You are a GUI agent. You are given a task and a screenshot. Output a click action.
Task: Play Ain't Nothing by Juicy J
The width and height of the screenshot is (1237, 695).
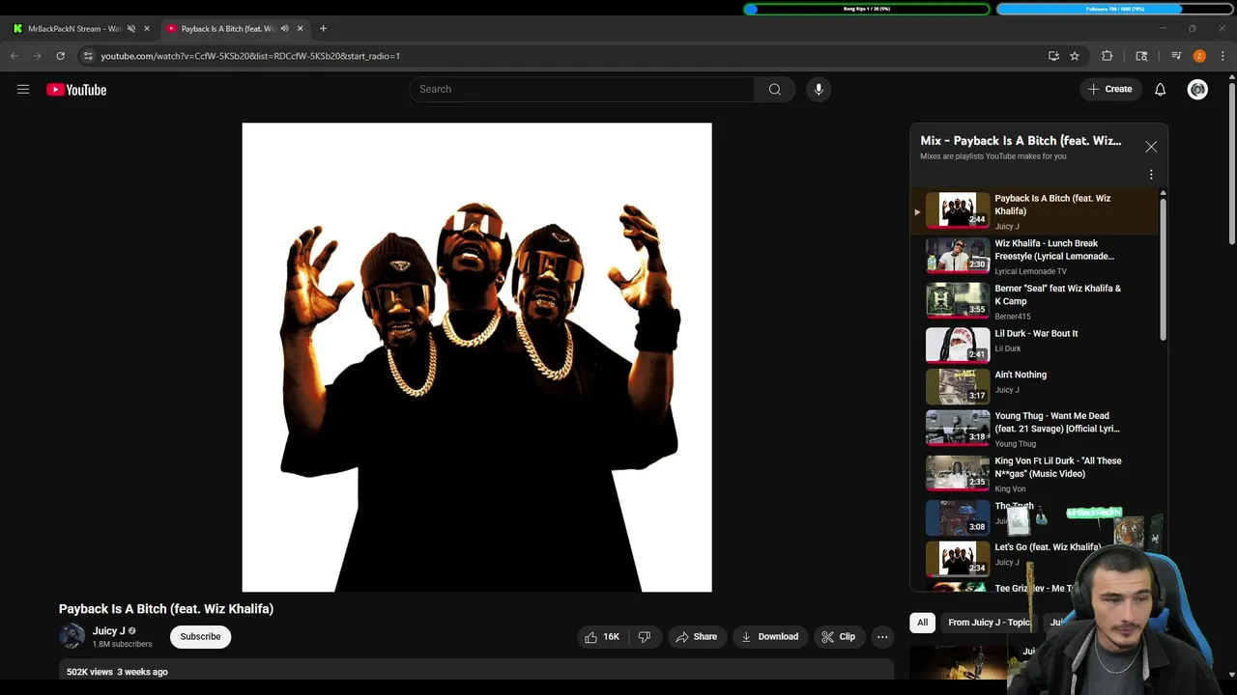click(x=1036, y=386)
